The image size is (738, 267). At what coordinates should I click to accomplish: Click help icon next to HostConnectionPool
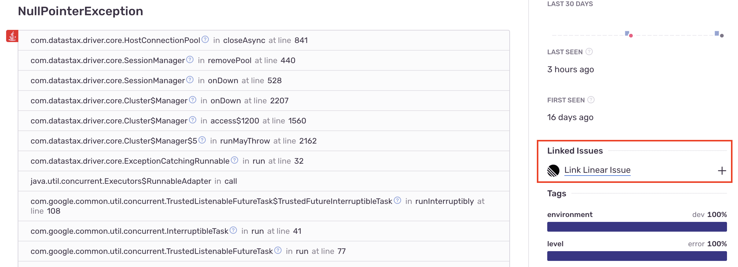click(205, 40)
